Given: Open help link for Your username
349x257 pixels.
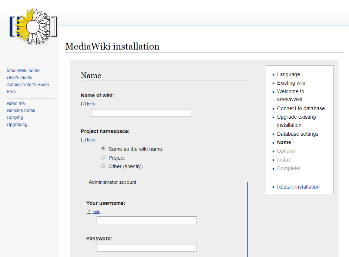Looking at the screenshot, I should click(96, 212).
